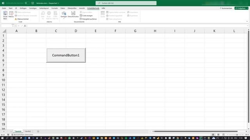Switch to the Einfügen ribbon tab
Viewport: 250px width, 140px height.
[x=23, y=8]
